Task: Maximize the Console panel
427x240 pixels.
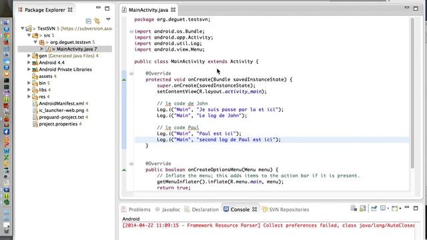Action: coord(416,209)
